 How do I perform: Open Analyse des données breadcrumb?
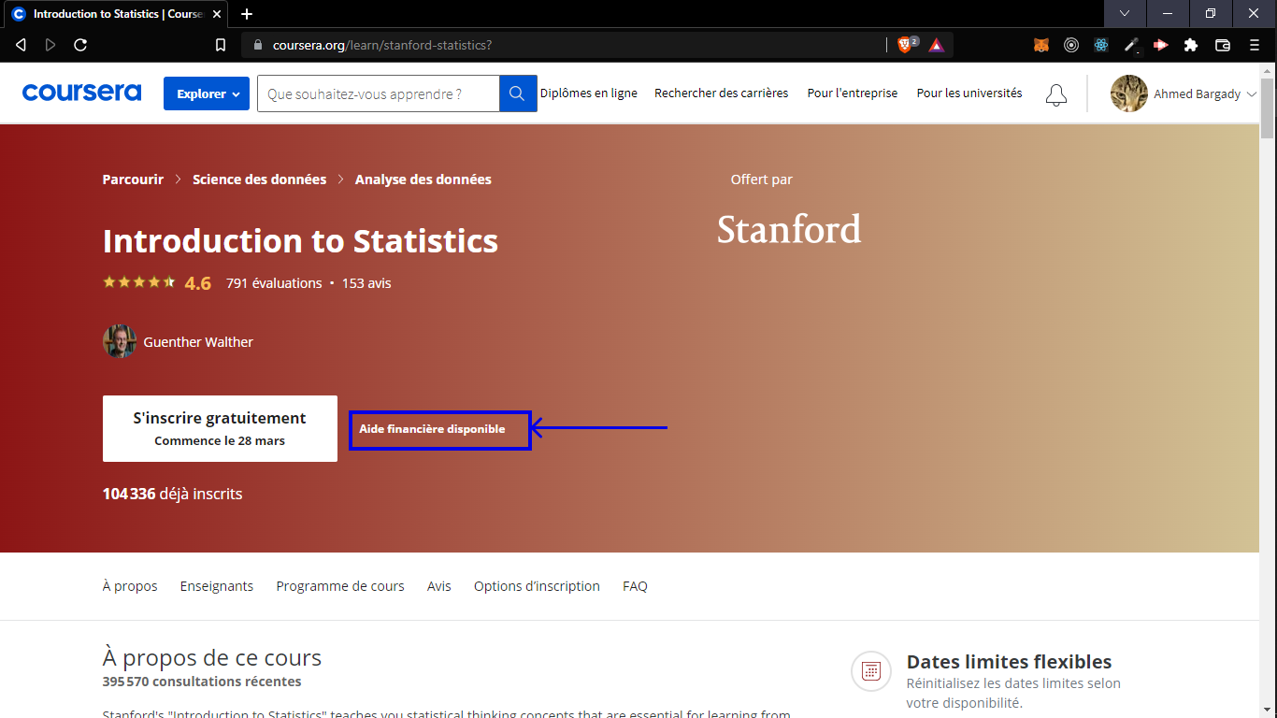423,179
